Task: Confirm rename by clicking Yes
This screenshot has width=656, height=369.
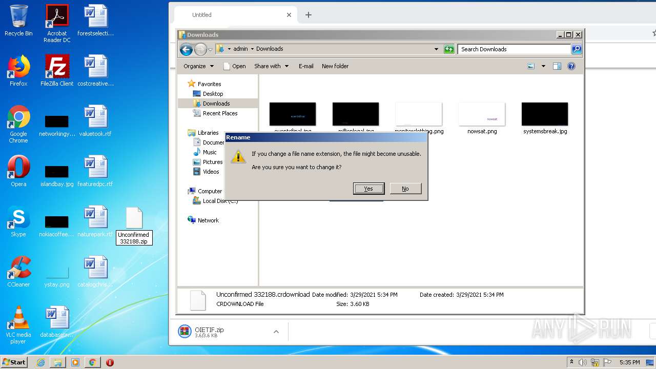Action: (x=368, y=189)
